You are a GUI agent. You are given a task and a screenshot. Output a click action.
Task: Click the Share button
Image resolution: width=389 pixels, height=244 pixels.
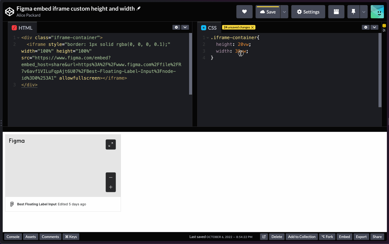[x=377, y=237]
